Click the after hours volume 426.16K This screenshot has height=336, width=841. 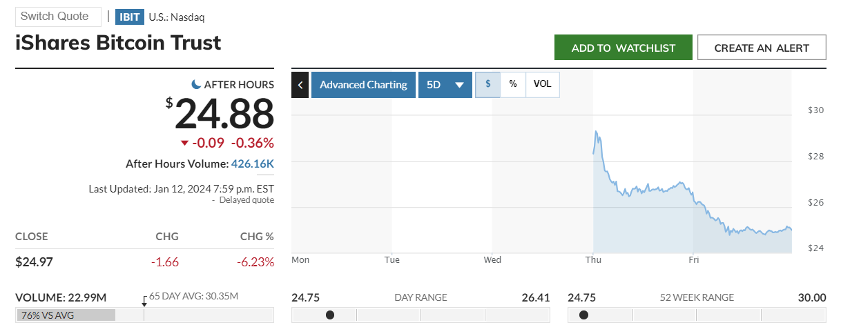point(253,164)
